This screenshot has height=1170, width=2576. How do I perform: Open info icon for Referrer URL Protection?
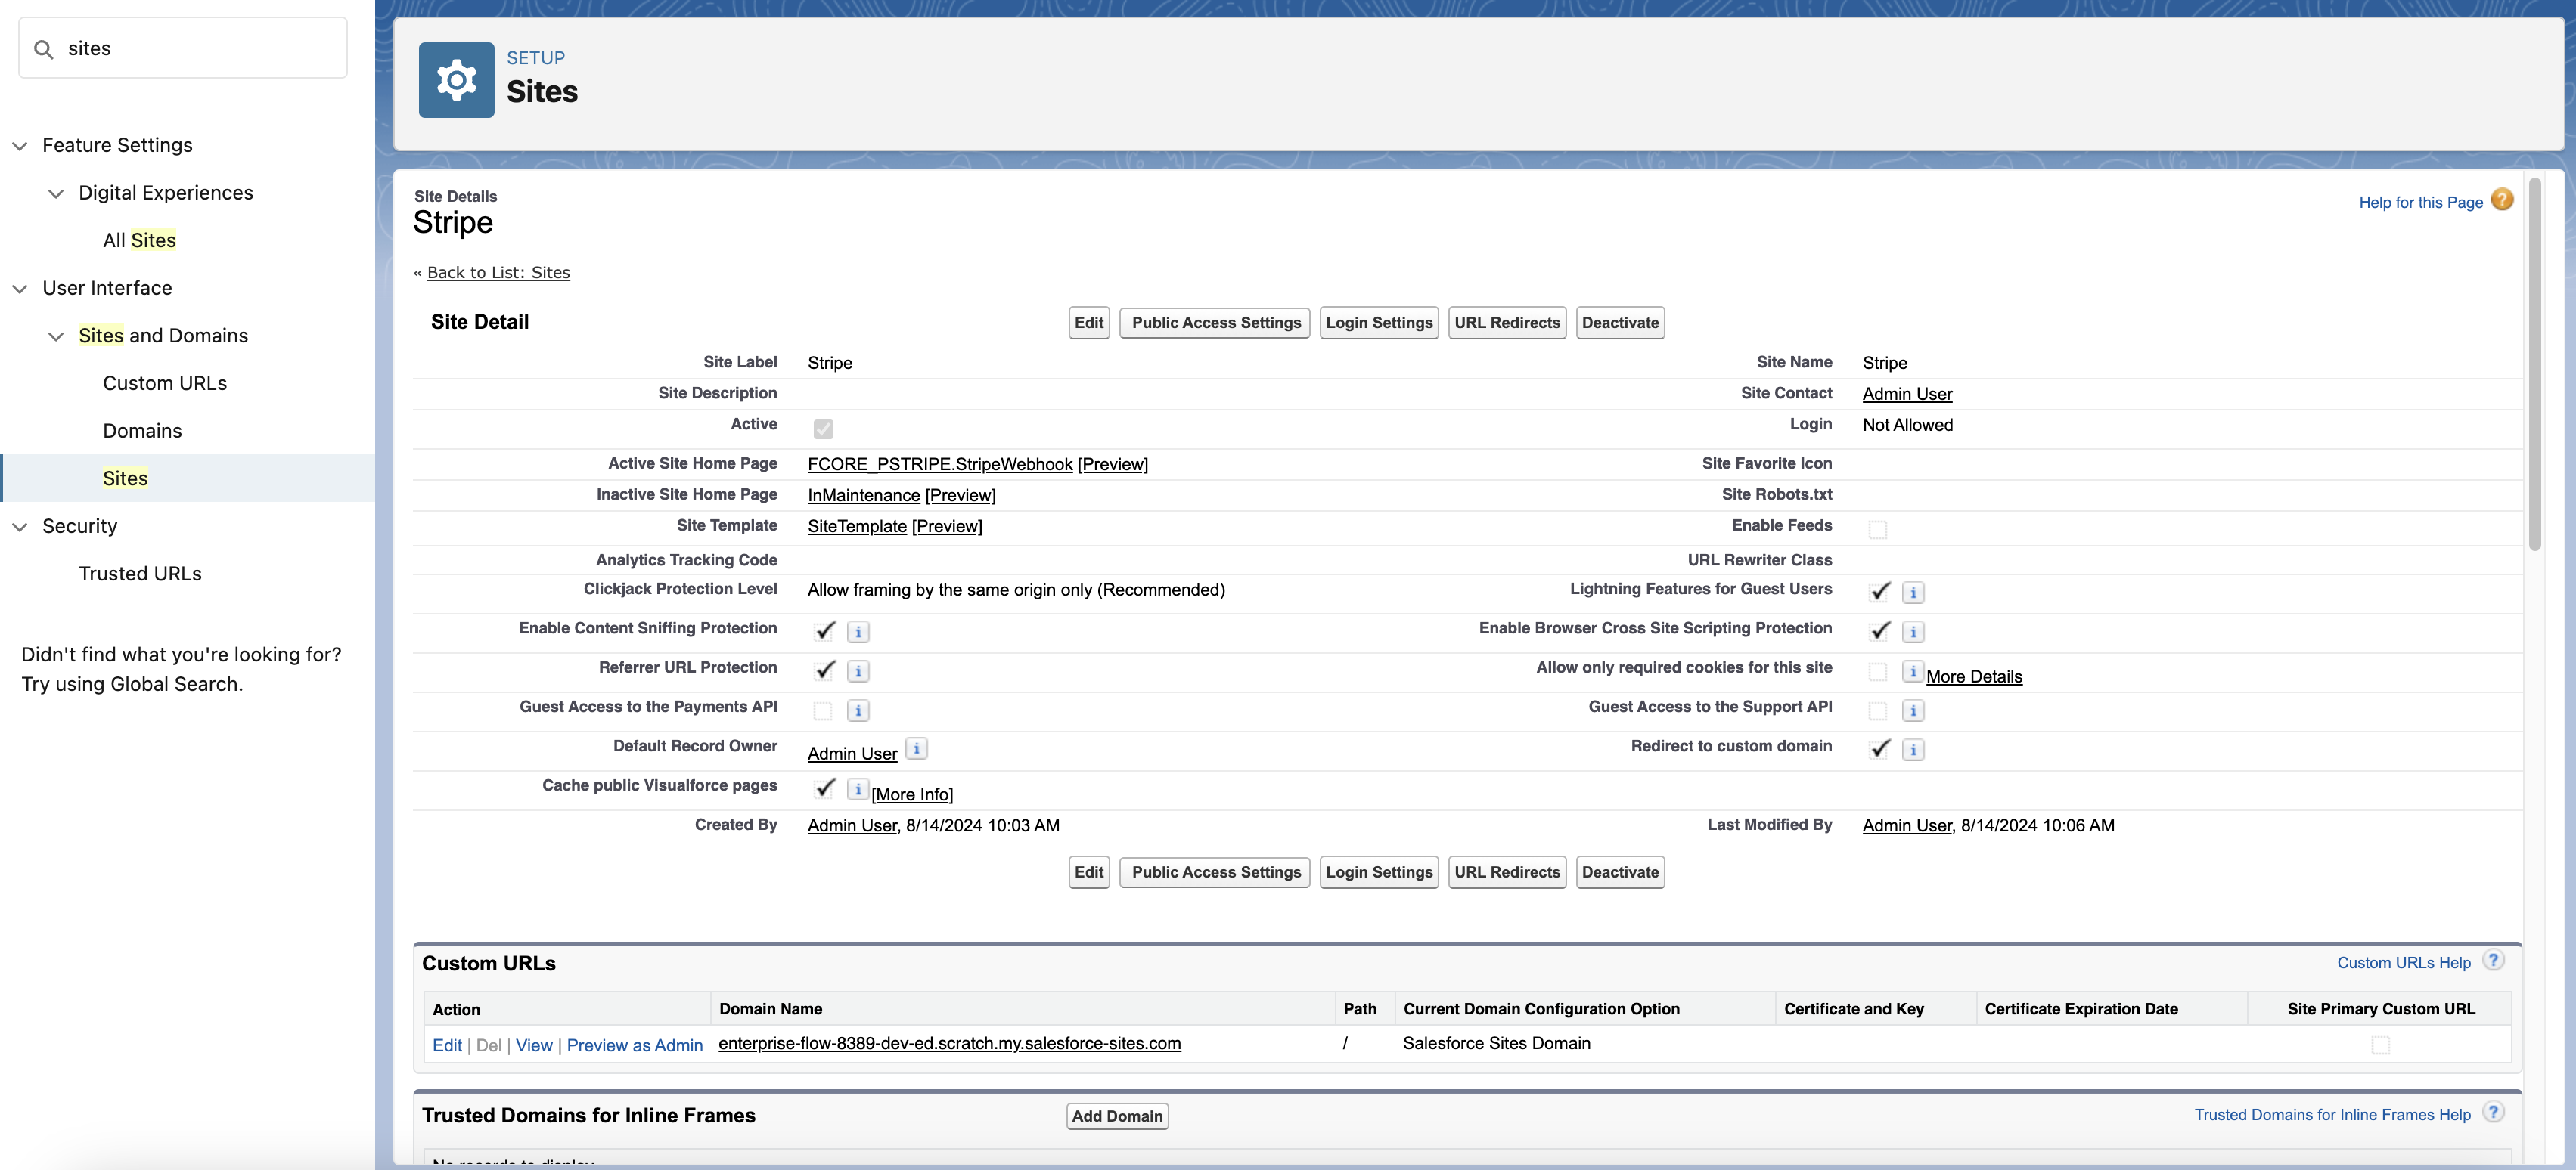pyautogui.click(x=858, y=671)
